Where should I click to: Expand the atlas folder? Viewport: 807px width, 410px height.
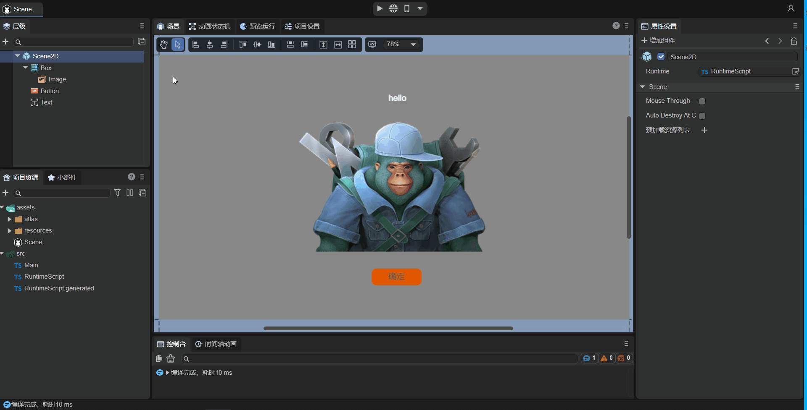pos(9,219)
